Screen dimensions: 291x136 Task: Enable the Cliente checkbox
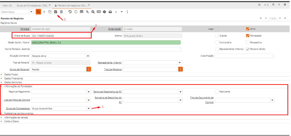point(217,36)
